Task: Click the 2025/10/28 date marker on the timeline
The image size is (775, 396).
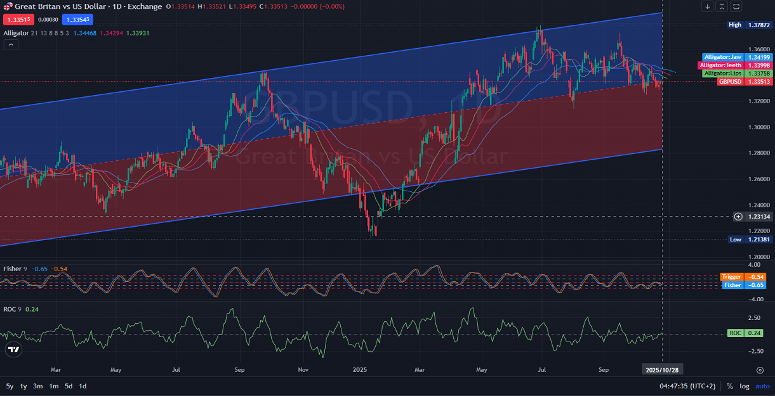Action: tap(662, 368)
